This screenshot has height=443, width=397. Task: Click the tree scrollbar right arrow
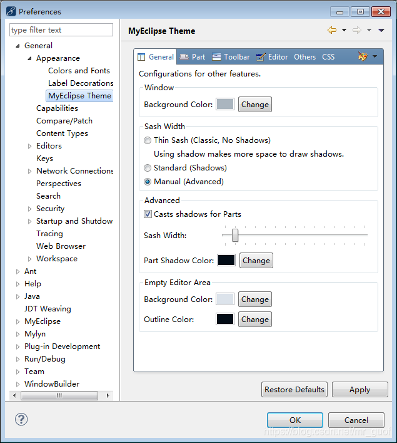[108, 395]
